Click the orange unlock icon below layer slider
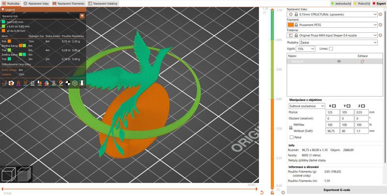 (x=272, y=193)
